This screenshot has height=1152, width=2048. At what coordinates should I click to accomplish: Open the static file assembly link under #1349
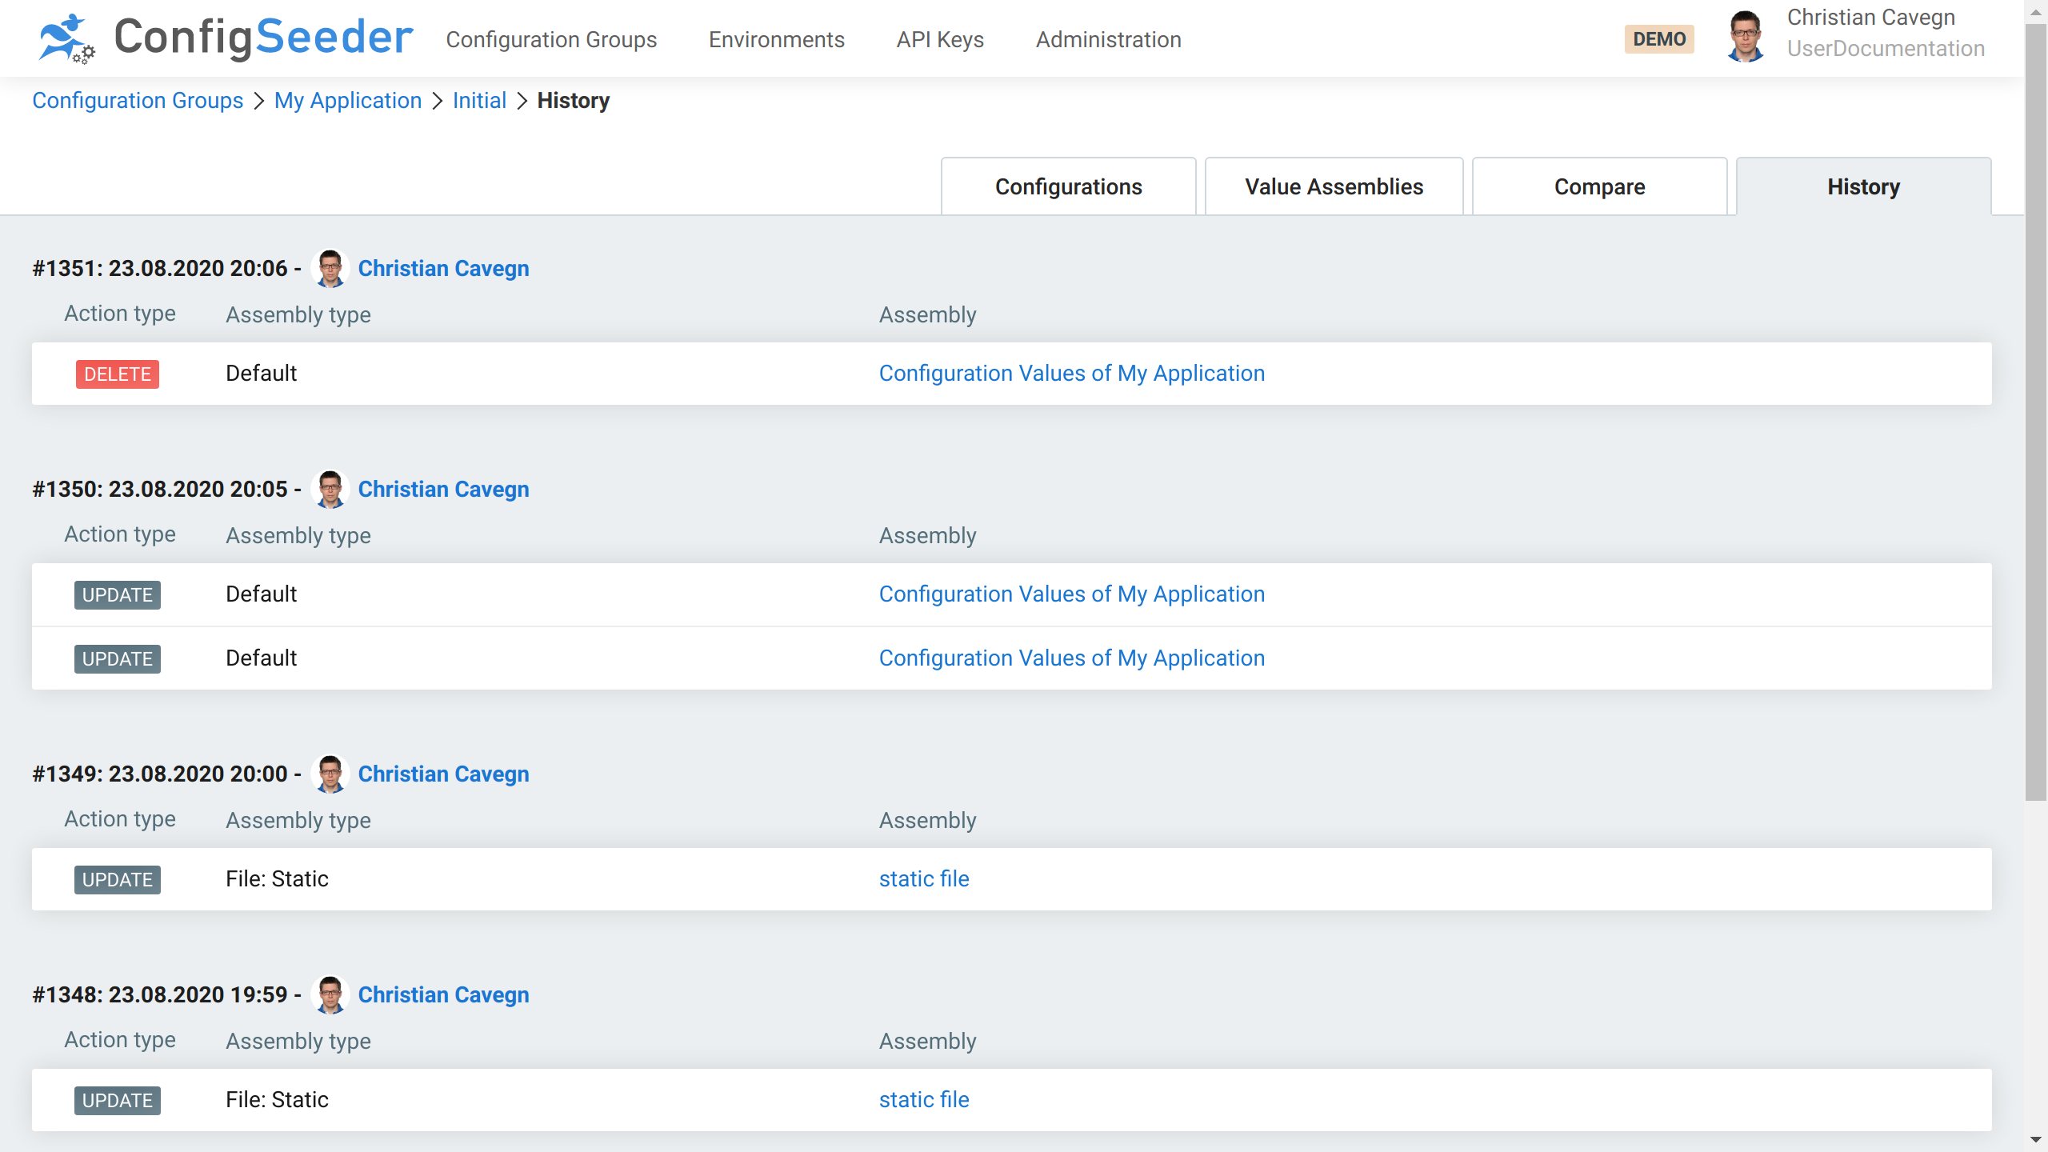[923, 878]
